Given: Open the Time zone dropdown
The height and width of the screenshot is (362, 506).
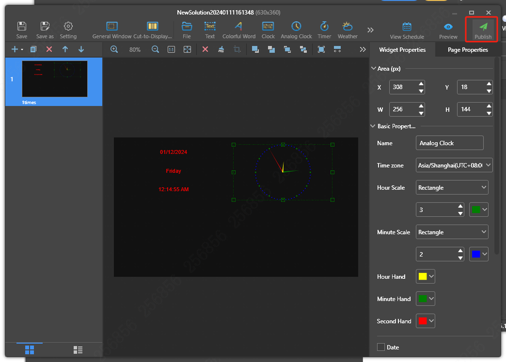Looking at the screenshot, I should pyautogui.click(x=454, y=165).
